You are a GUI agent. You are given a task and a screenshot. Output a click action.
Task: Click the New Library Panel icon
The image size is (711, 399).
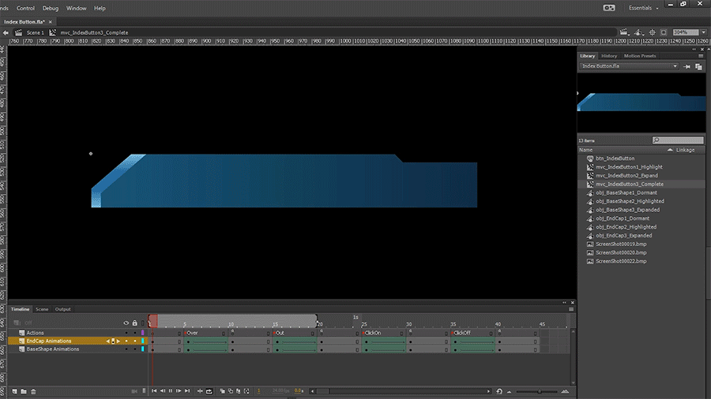click(699, 66)
